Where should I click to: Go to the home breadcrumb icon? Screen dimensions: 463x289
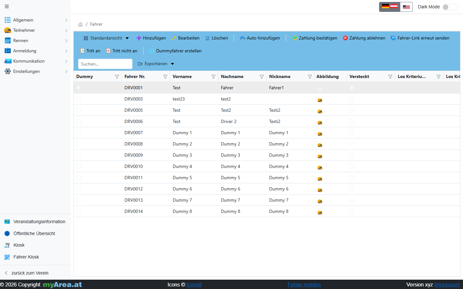point(80,24)
